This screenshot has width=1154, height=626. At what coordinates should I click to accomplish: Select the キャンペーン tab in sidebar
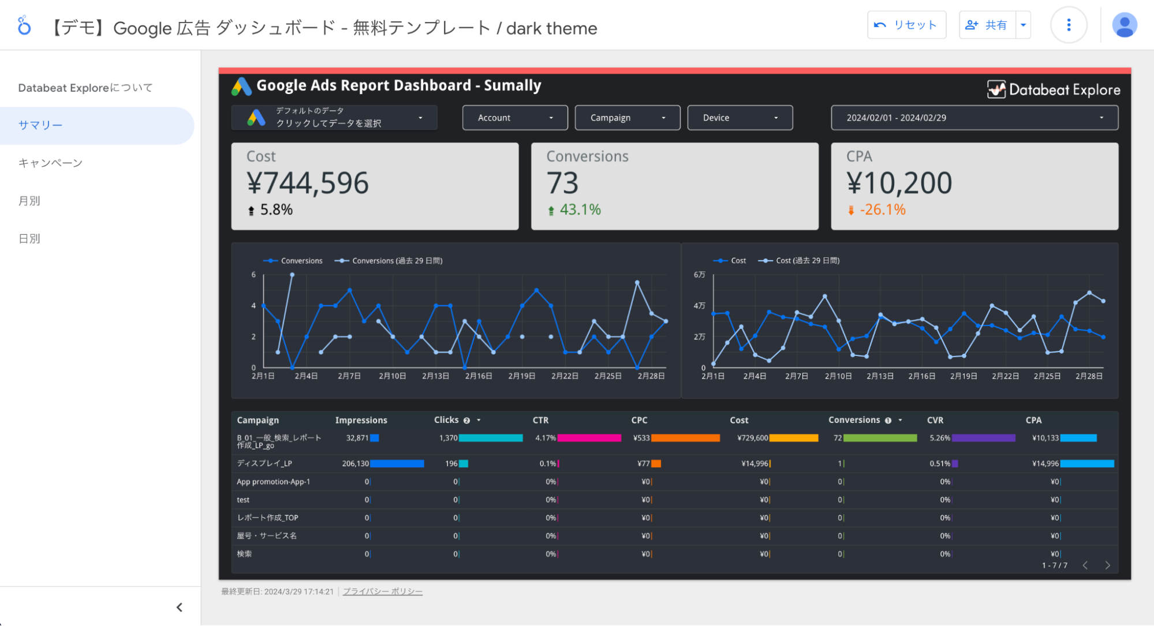point(52,163)
